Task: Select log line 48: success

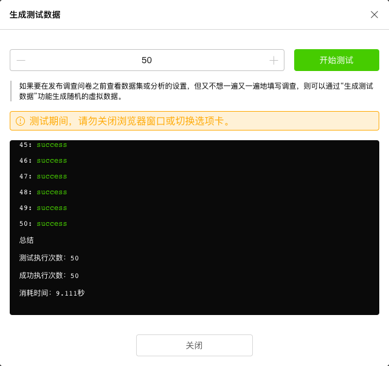Action: pyautogui.click(x=43, y=192)
